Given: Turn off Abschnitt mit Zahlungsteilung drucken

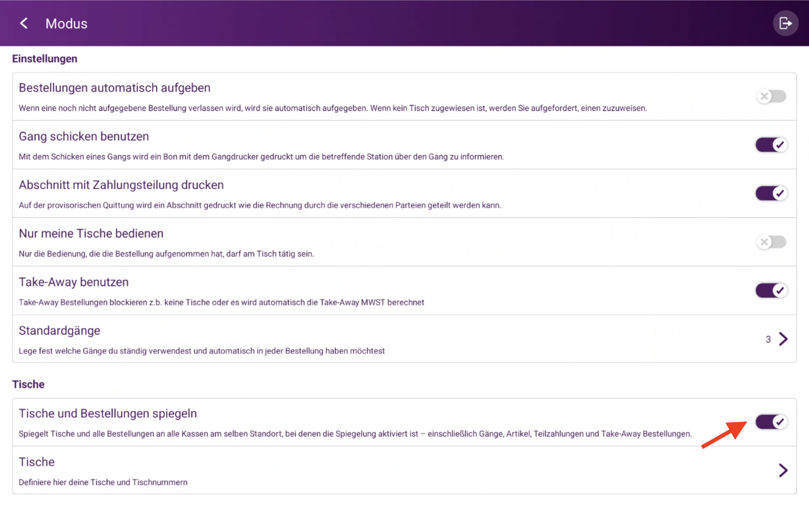Looking at the screenshot, I should tap(771, 193).
